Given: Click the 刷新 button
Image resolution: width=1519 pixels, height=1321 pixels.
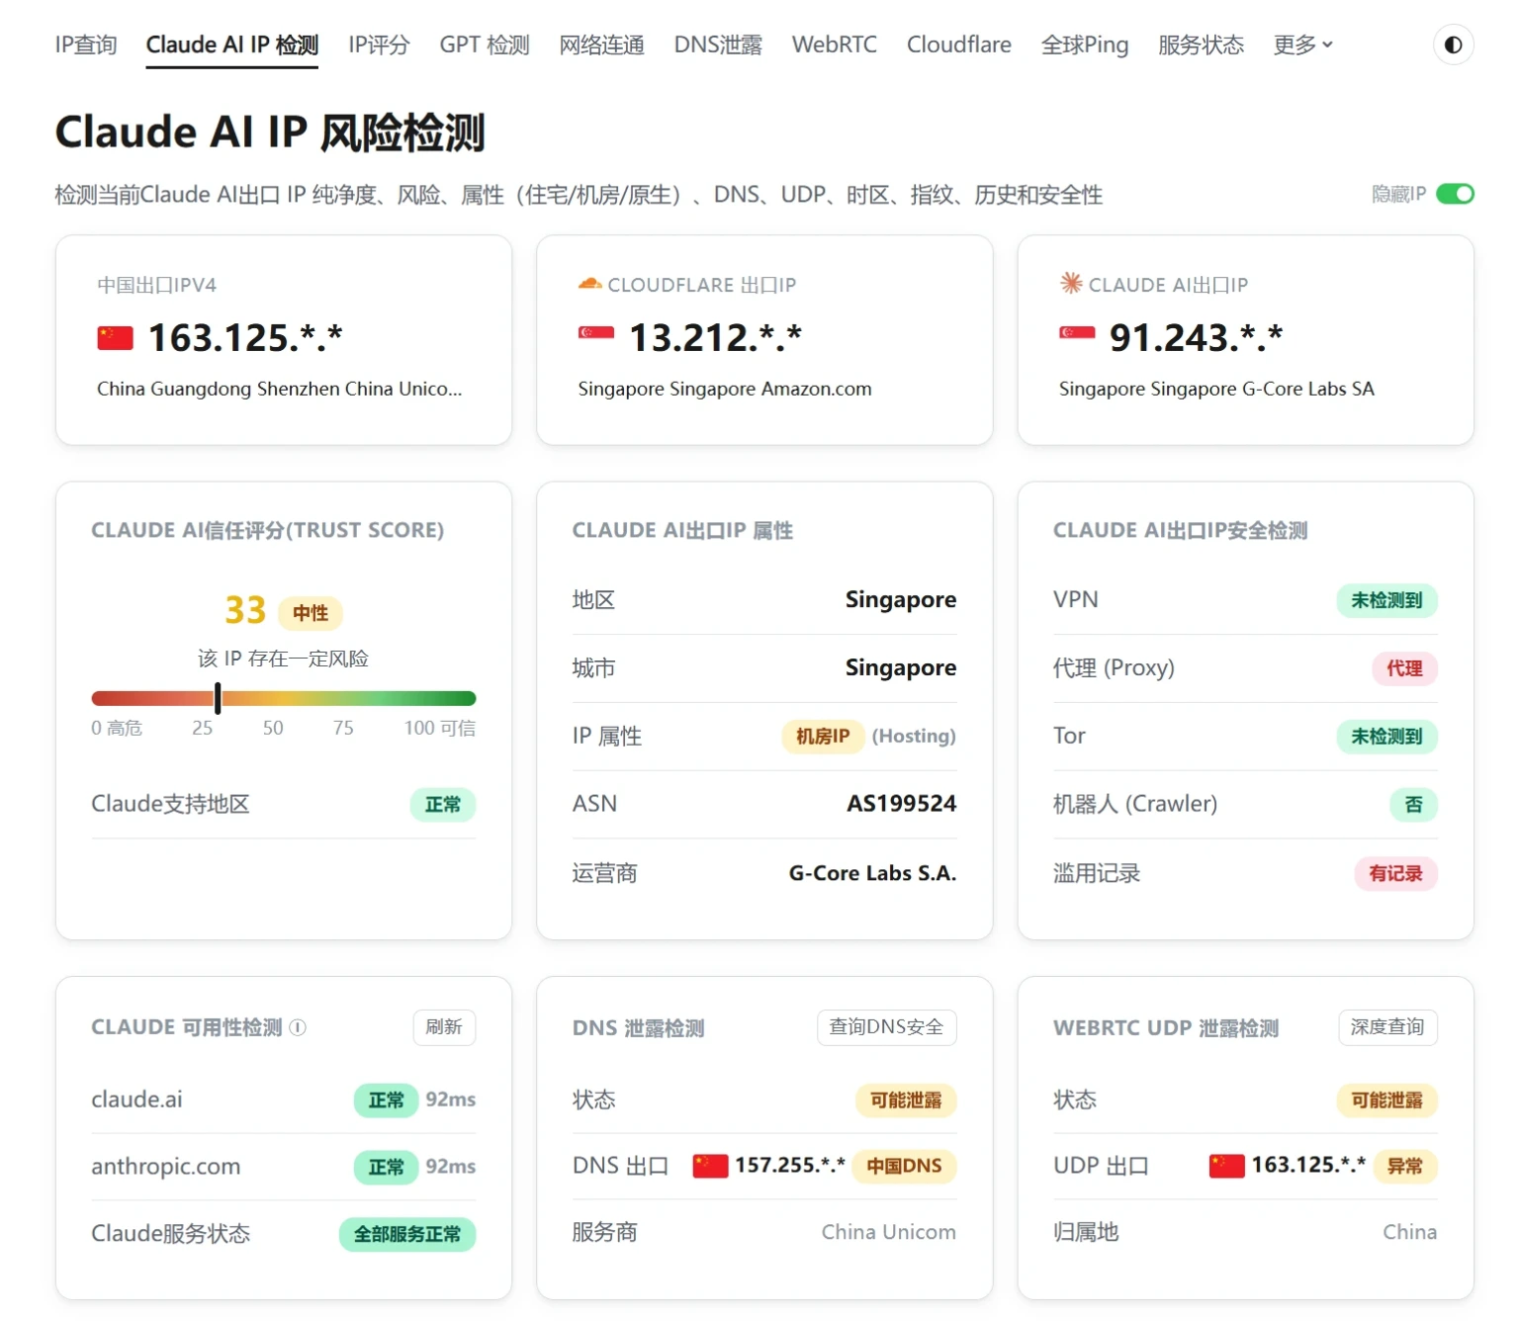Looking at the screenshot, I should click(444, 1027).
